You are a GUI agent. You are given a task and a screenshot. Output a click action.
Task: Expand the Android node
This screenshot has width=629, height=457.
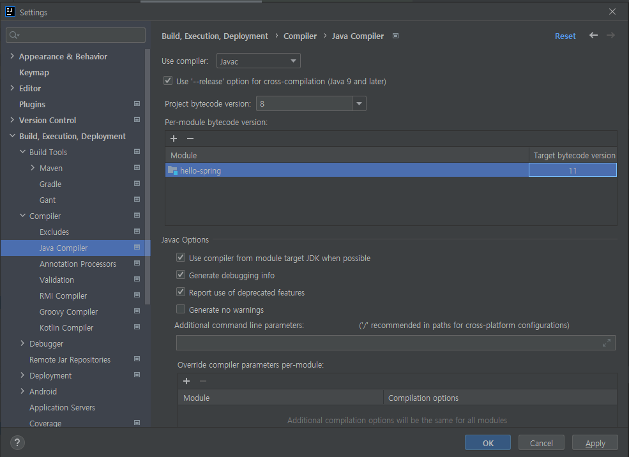pyautogui.click(x=22, y=391)
